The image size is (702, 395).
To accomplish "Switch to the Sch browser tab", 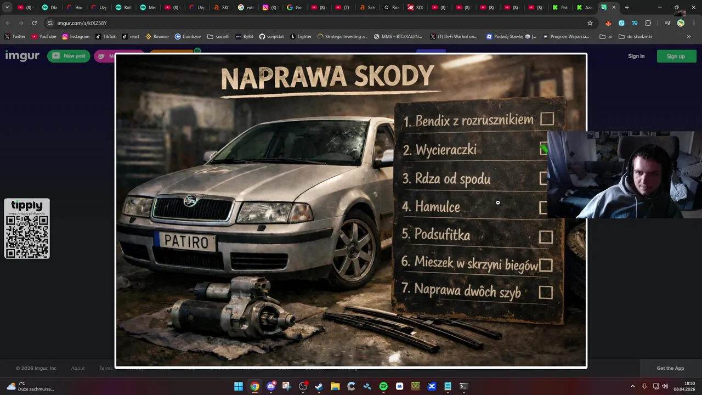I will pyautogui.click(x=367, y=8).
